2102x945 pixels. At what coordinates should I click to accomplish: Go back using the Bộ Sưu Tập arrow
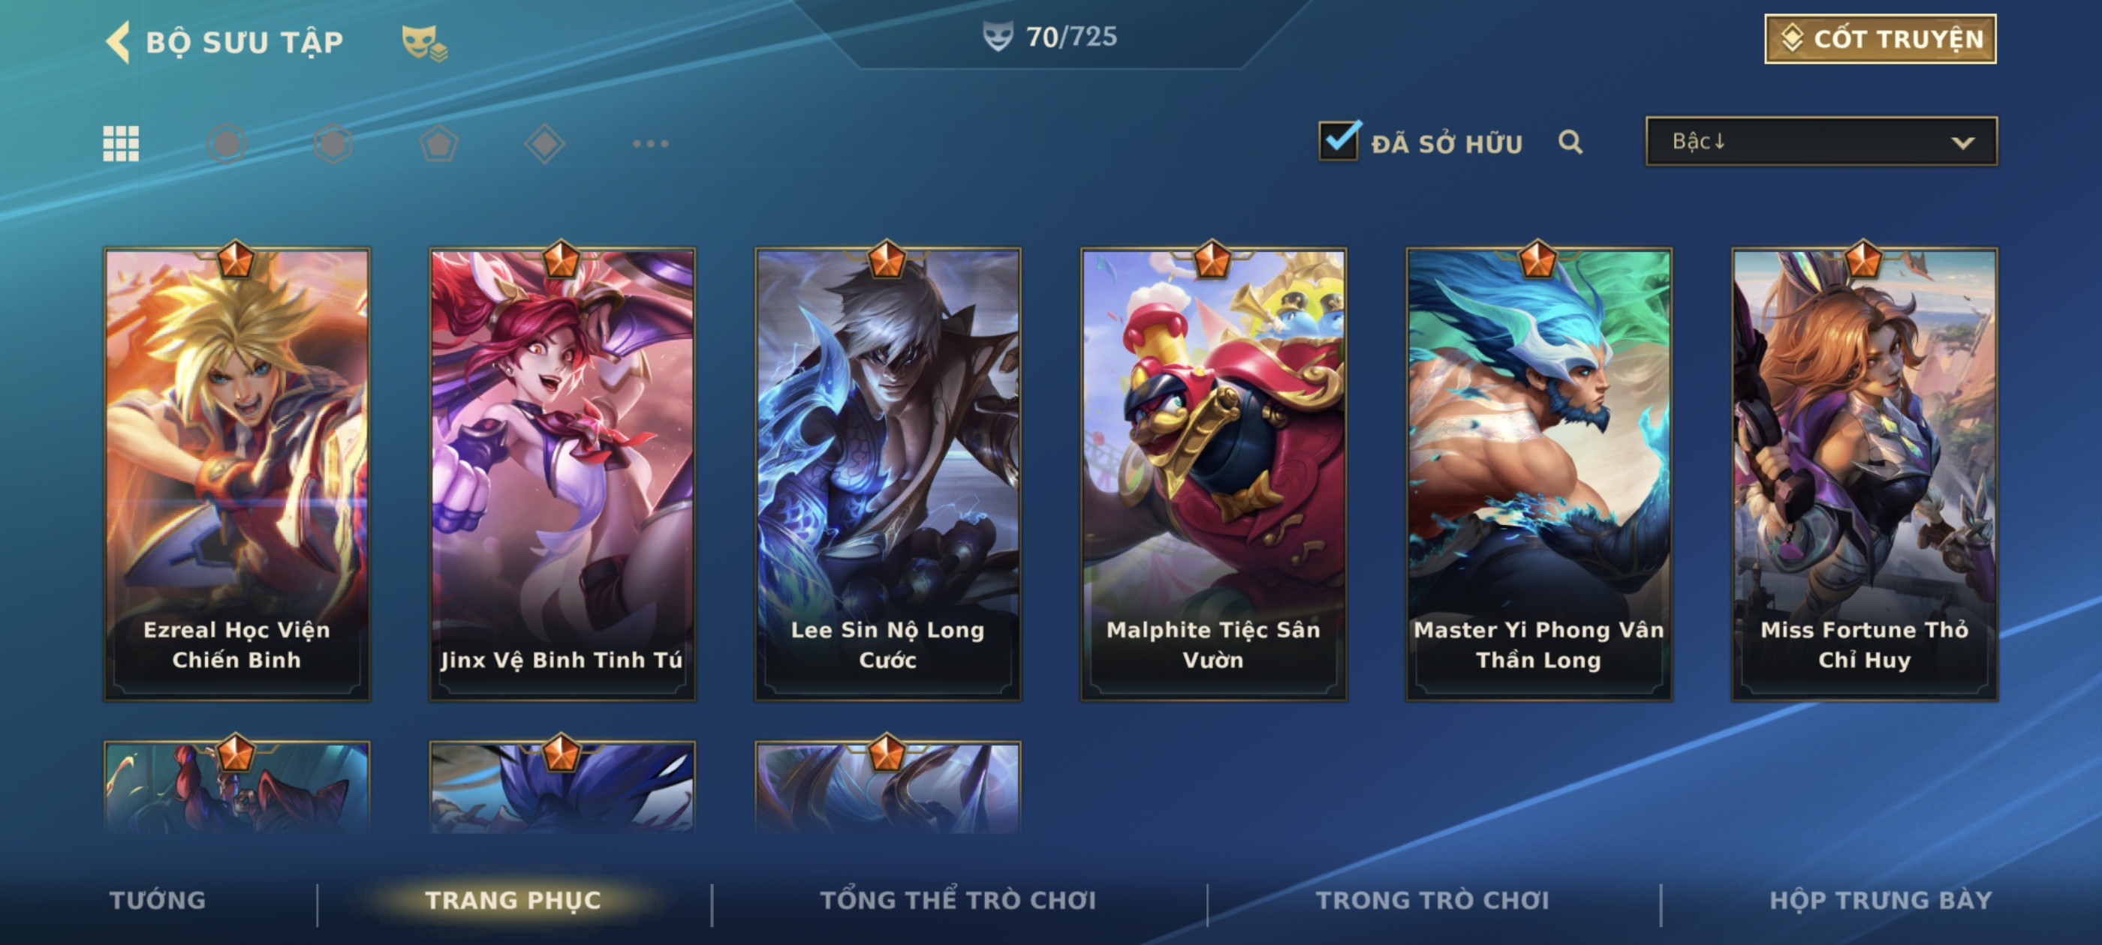pyautogui.click(x=119, y=41)
